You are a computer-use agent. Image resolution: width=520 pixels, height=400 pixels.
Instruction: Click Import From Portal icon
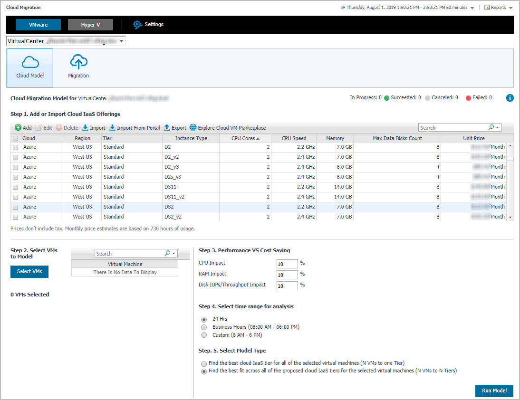[113, 128]
